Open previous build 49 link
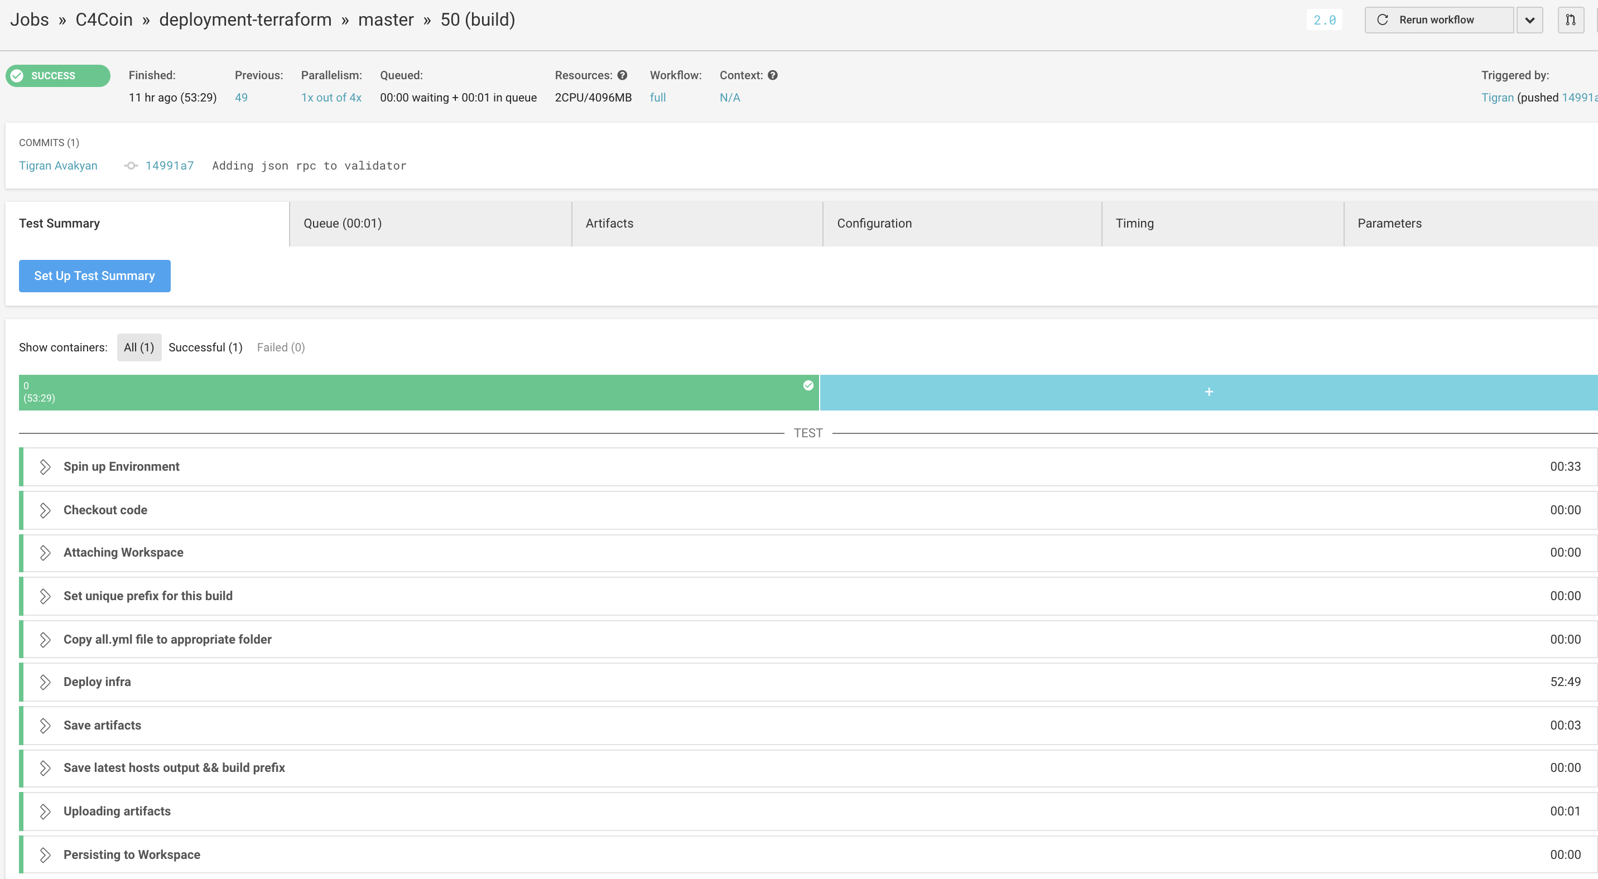Image resolution: width=1598 pixels, height=879 pixels. 240,97
